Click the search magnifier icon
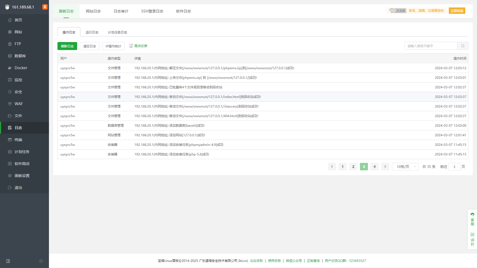 [463, 46]
